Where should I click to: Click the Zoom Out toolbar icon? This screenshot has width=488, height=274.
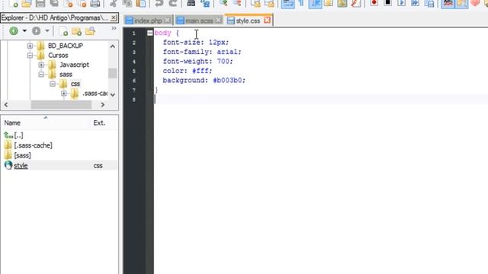[x=237, y=3]
